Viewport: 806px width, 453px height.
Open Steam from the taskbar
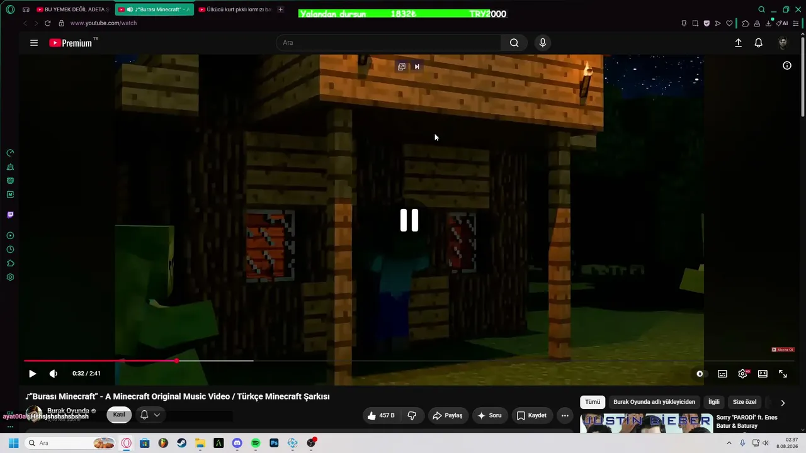pos(181,443)
